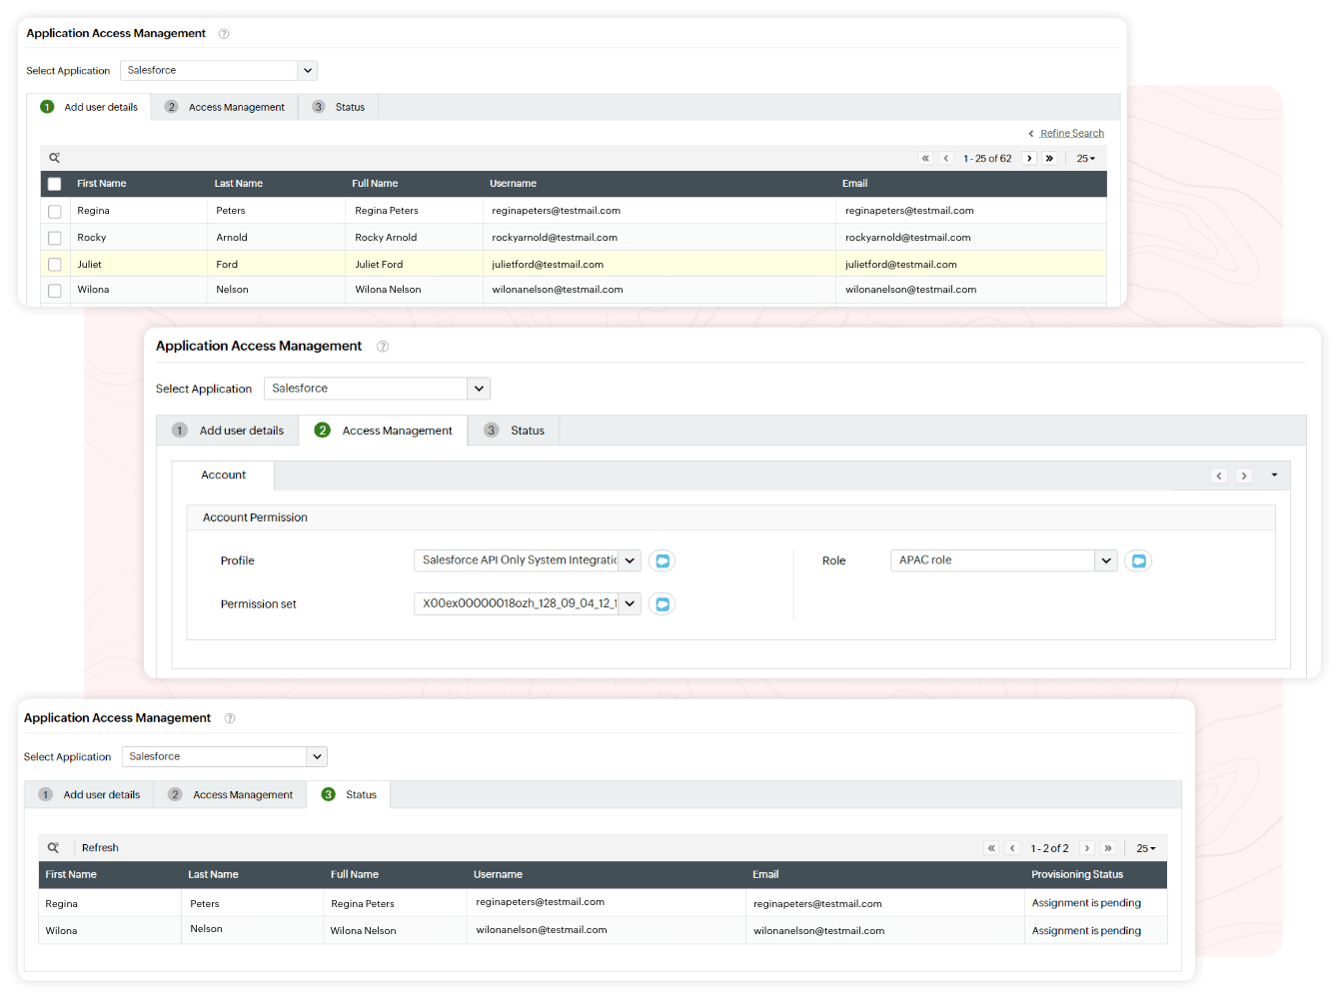Click the search icon on the Status tab table
1339x999 pixels.
point(54,846)
